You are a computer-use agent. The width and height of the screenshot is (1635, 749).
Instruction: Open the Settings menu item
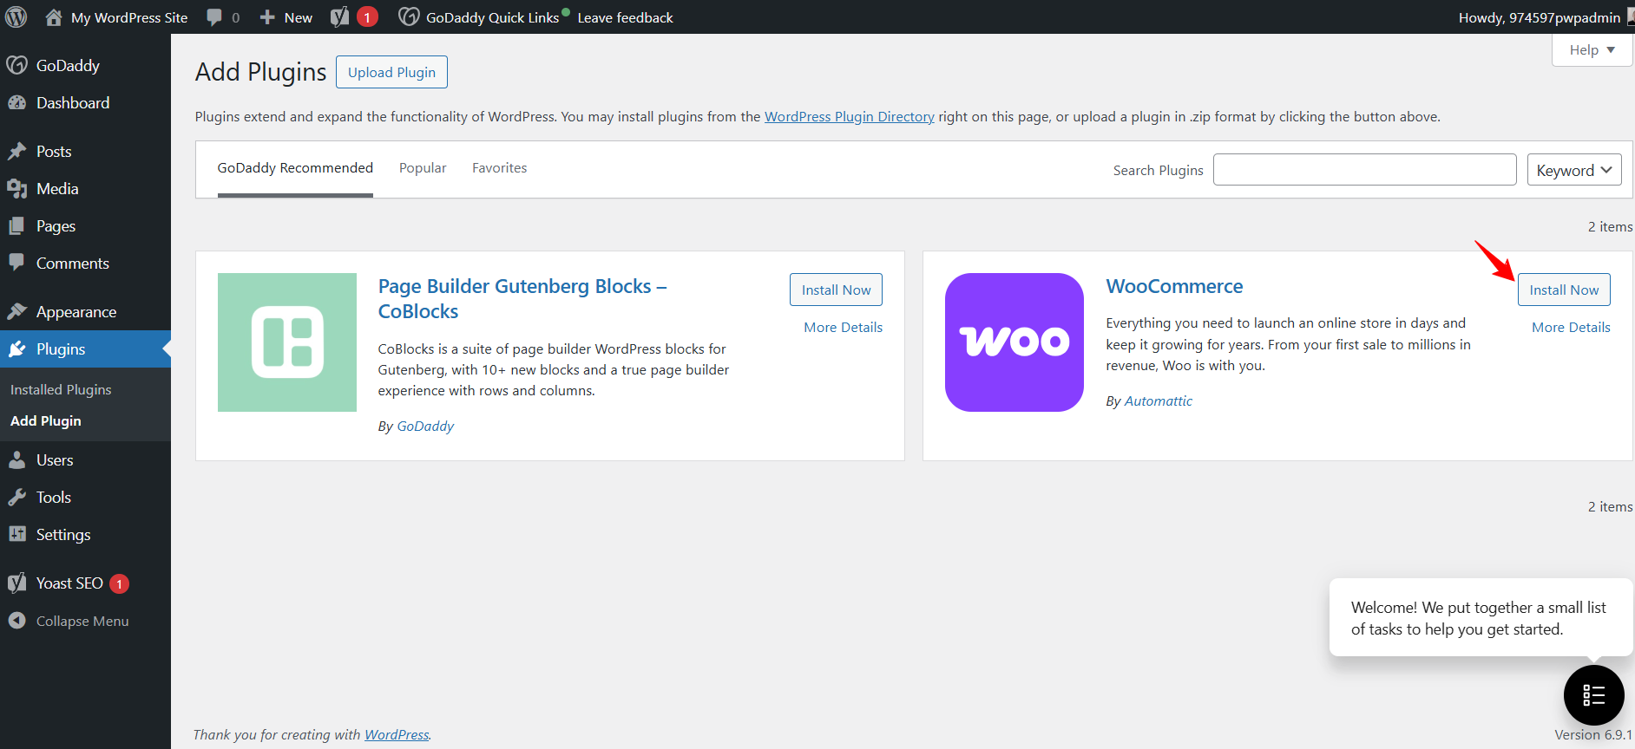tap(85, 534)
